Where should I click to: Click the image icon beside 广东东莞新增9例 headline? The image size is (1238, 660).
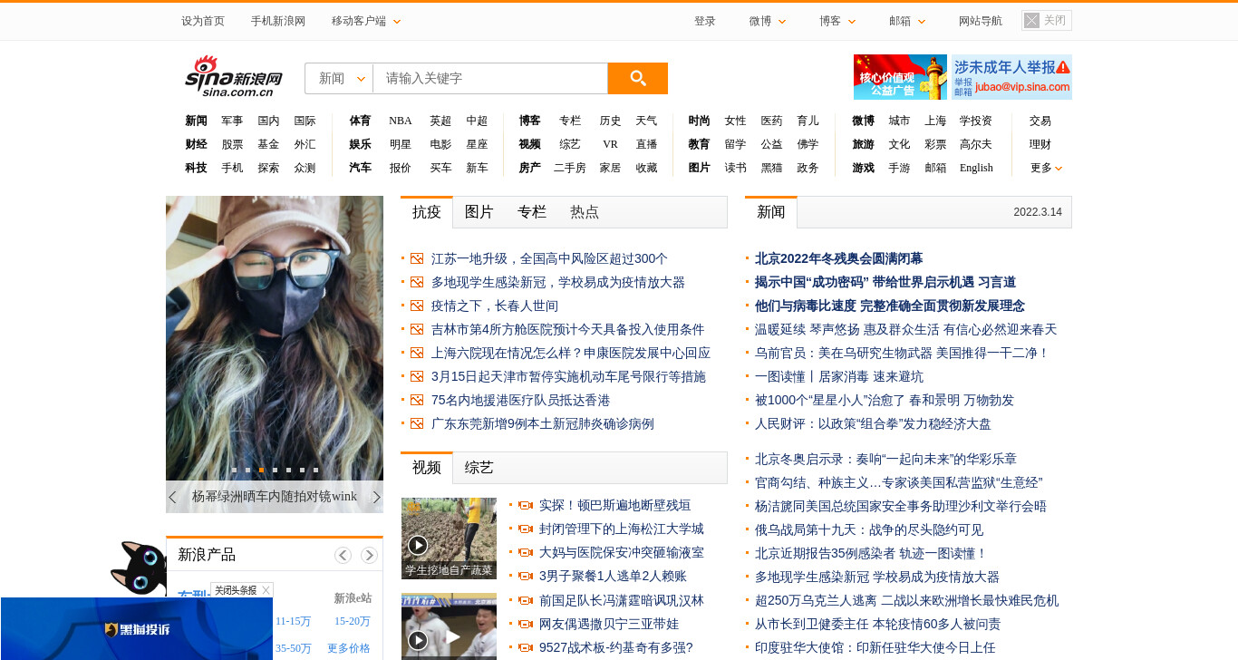pos(417,423)
